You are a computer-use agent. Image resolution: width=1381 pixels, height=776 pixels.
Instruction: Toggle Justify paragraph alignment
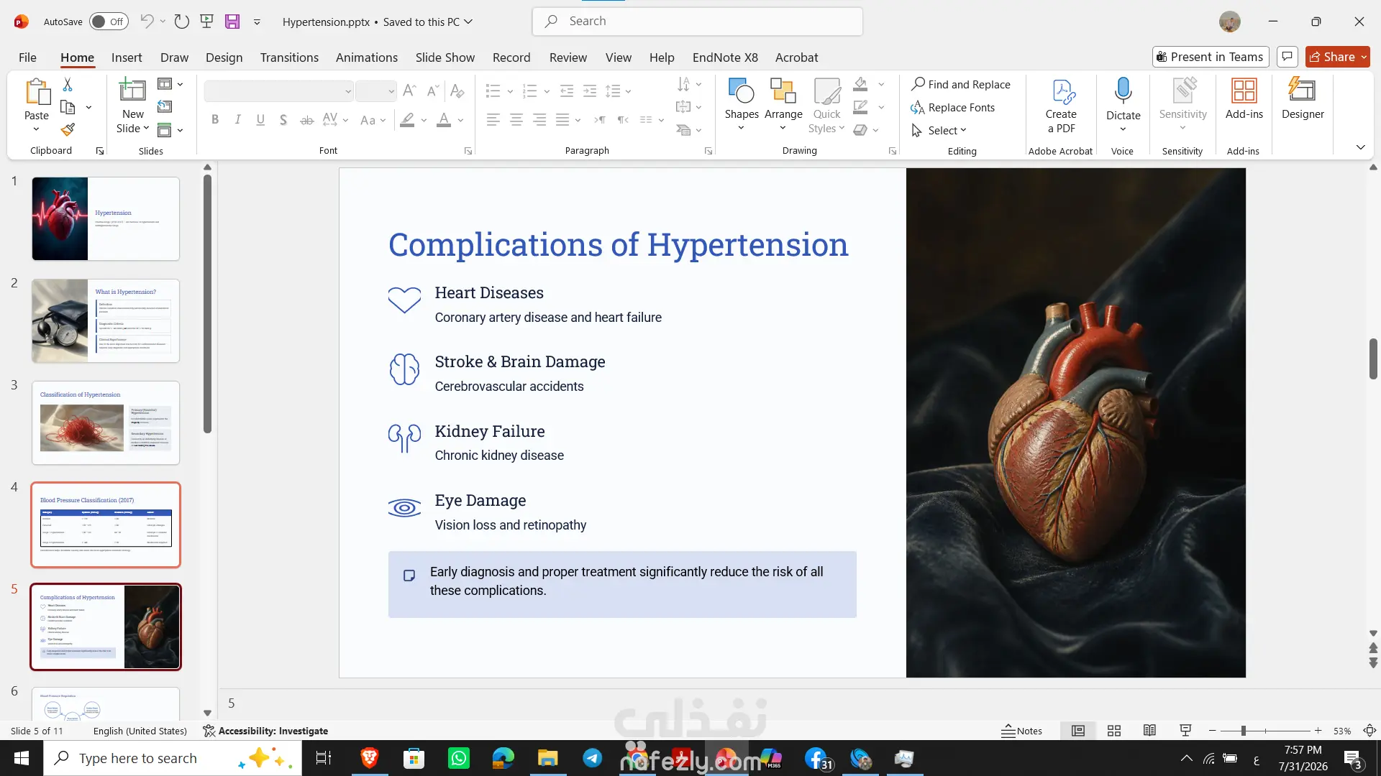click(x=562, y=120)
